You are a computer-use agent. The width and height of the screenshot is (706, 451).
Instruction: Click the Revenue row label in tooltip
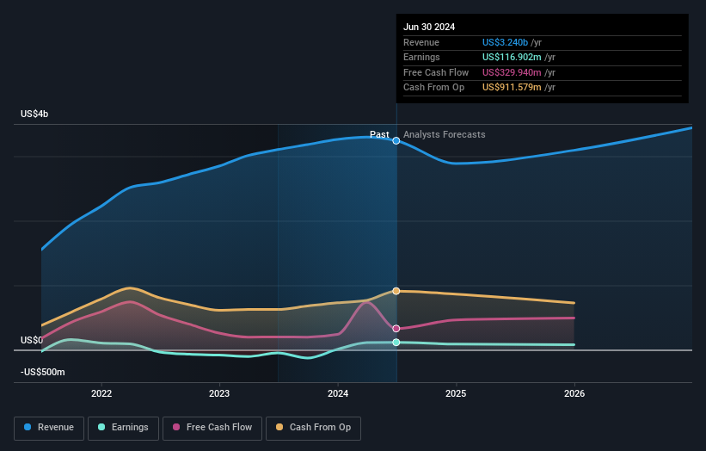point(421,42)
